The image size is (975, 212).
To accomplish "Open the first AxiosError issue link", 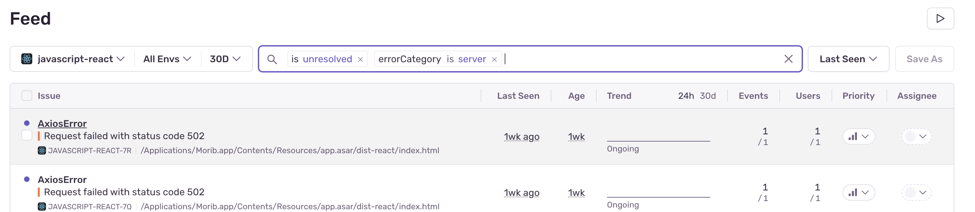I will [62, 123].
